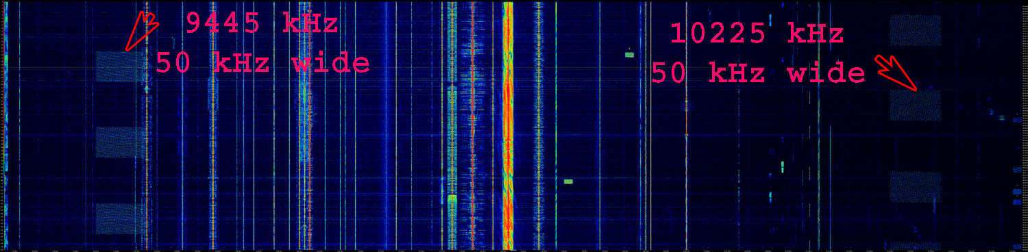The height and width of the screenshot is (252, 1028).
Task: Select the right-side burst indicated by the red arrow
Action: [x=915, y=105]
